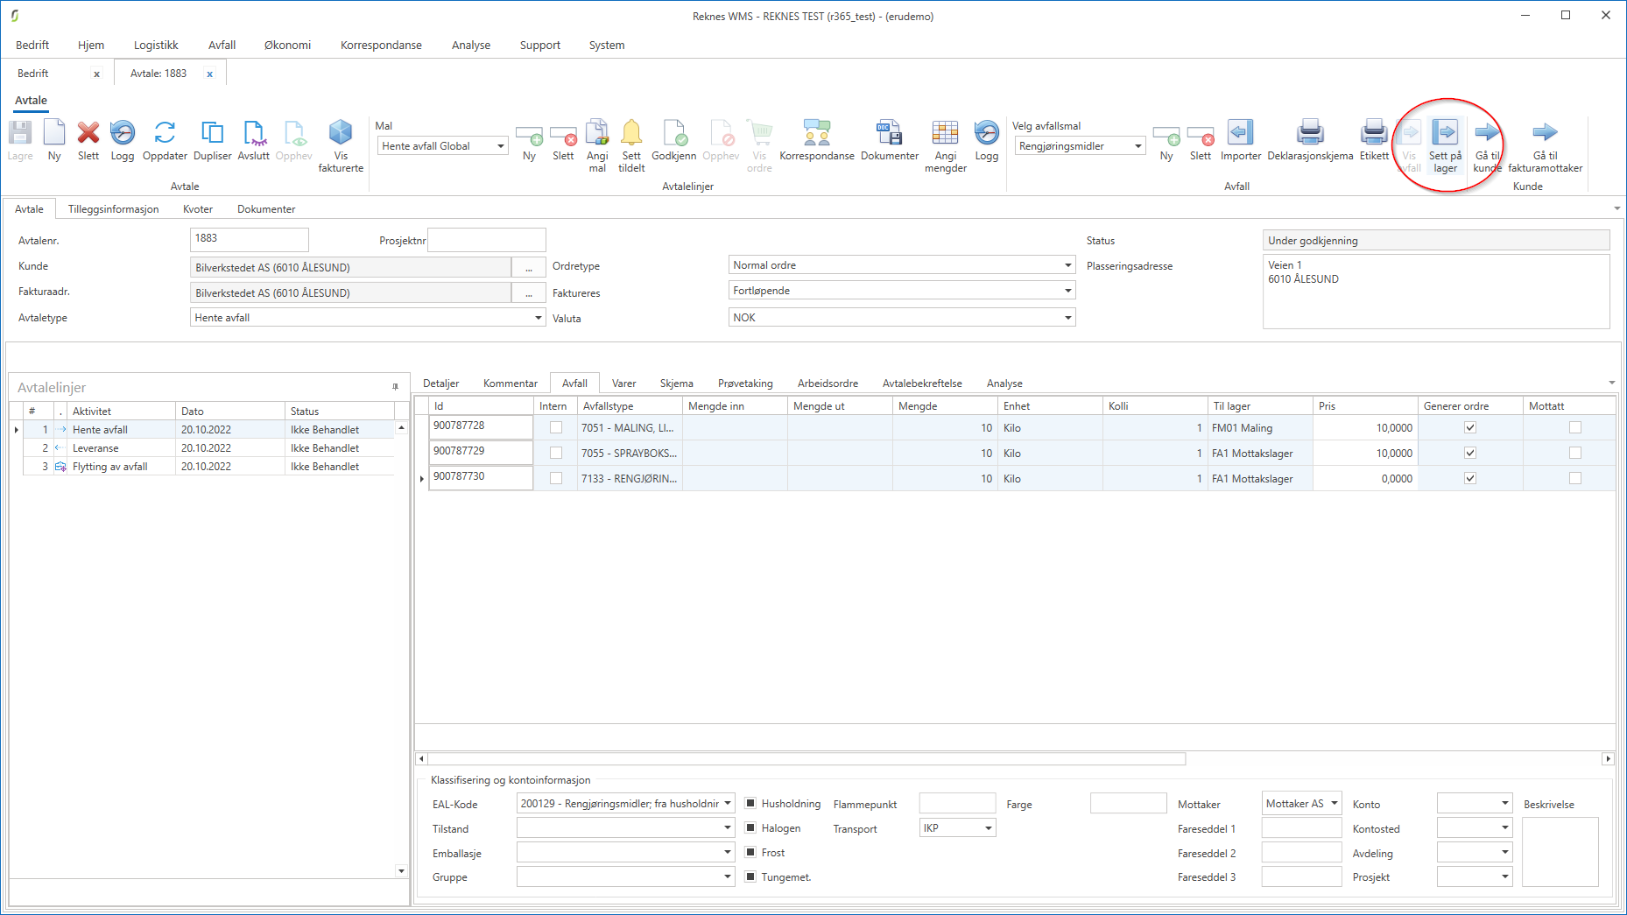
Task: Open the Dokumenter ribbon icon
Action: coord(890,141)
